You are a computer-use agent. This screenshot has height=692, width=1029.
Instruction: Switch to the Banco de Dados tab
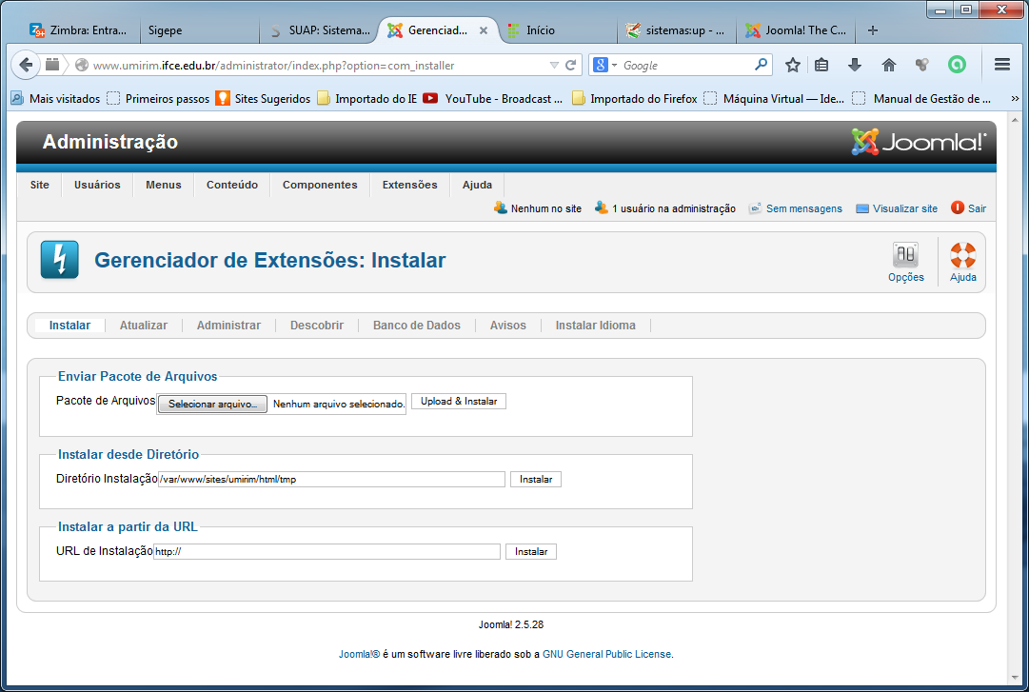417,326
